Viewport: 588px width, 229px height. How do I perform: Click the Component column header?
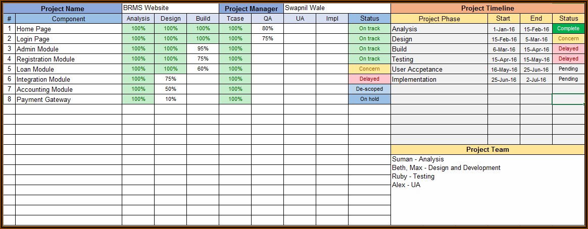click(69, 19)
